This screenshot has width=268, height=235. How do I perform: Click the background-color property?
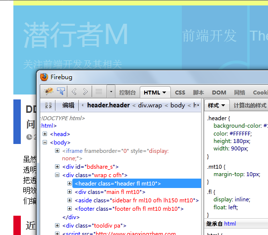pos(241,126)
